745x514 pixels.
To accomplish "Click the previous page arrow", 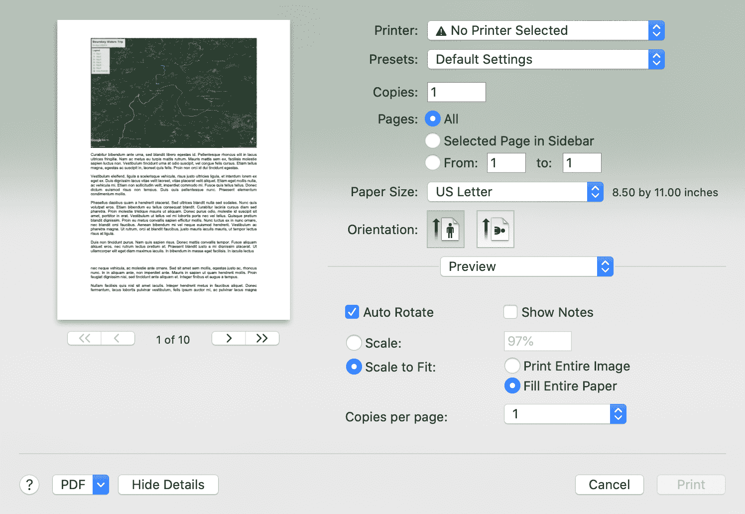I will pos(118,338).
